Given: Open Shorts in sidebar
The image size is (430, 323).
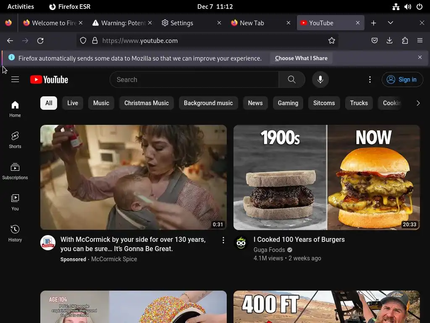Looking at the screenshot, I should (x=15, y=140).
